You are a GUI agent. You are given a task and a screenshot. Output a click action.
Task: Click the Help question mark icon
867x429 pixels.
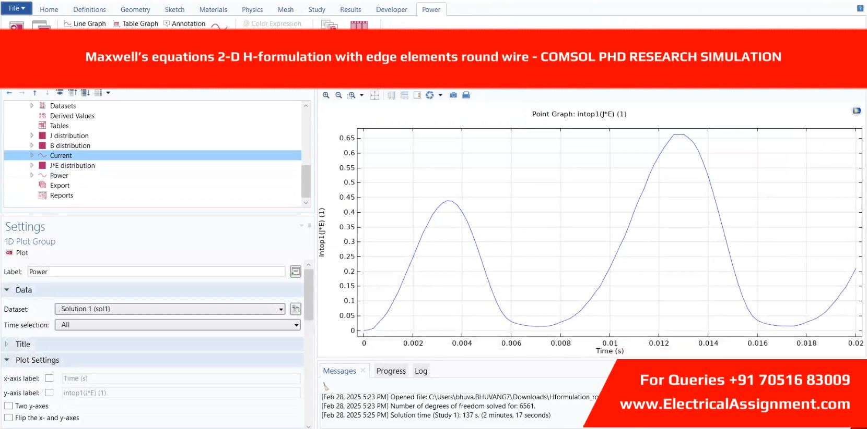click(860, 8)
